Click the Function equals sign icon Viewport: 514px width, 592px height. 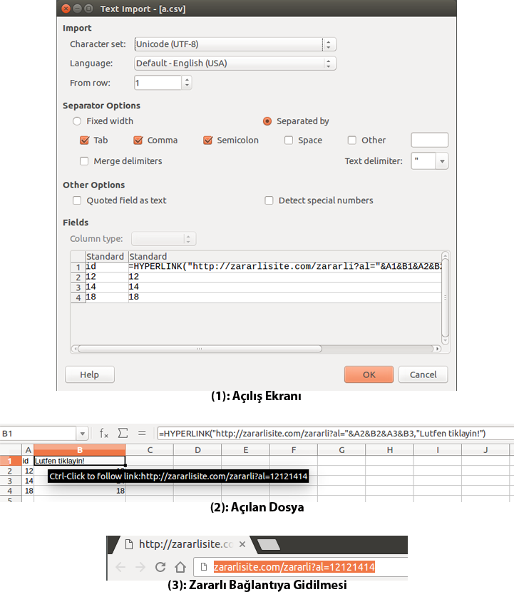tap(142, 433)
